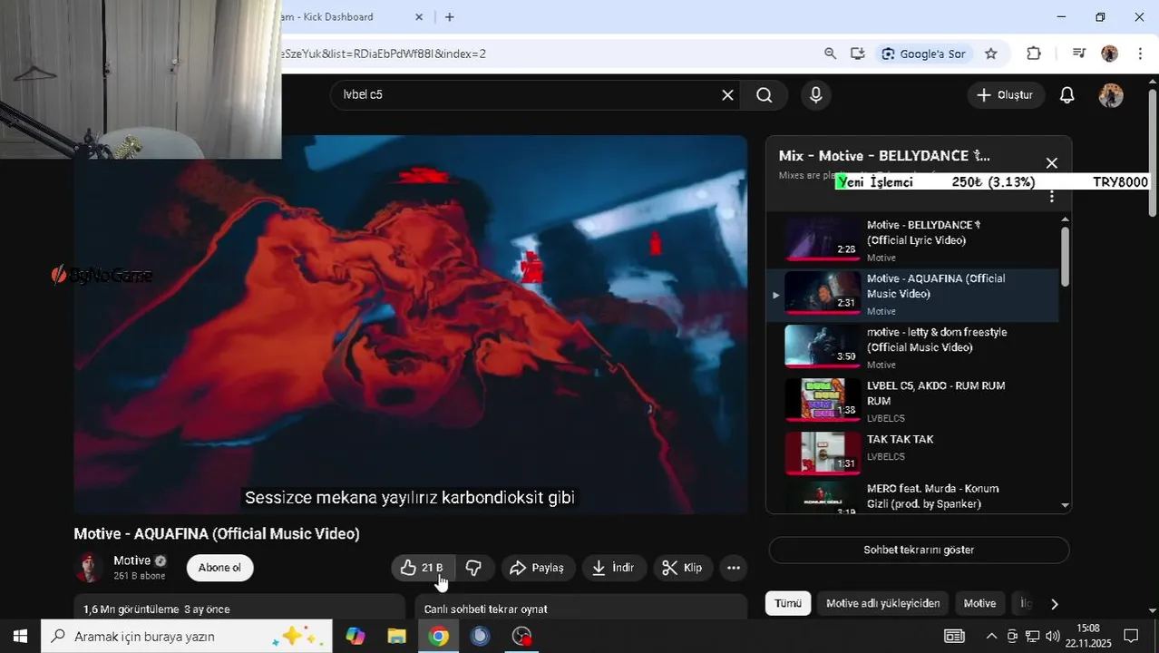Like the video (21 B thumbs up)
Viewport: 1159px width, 653px height.
(423, 568)
